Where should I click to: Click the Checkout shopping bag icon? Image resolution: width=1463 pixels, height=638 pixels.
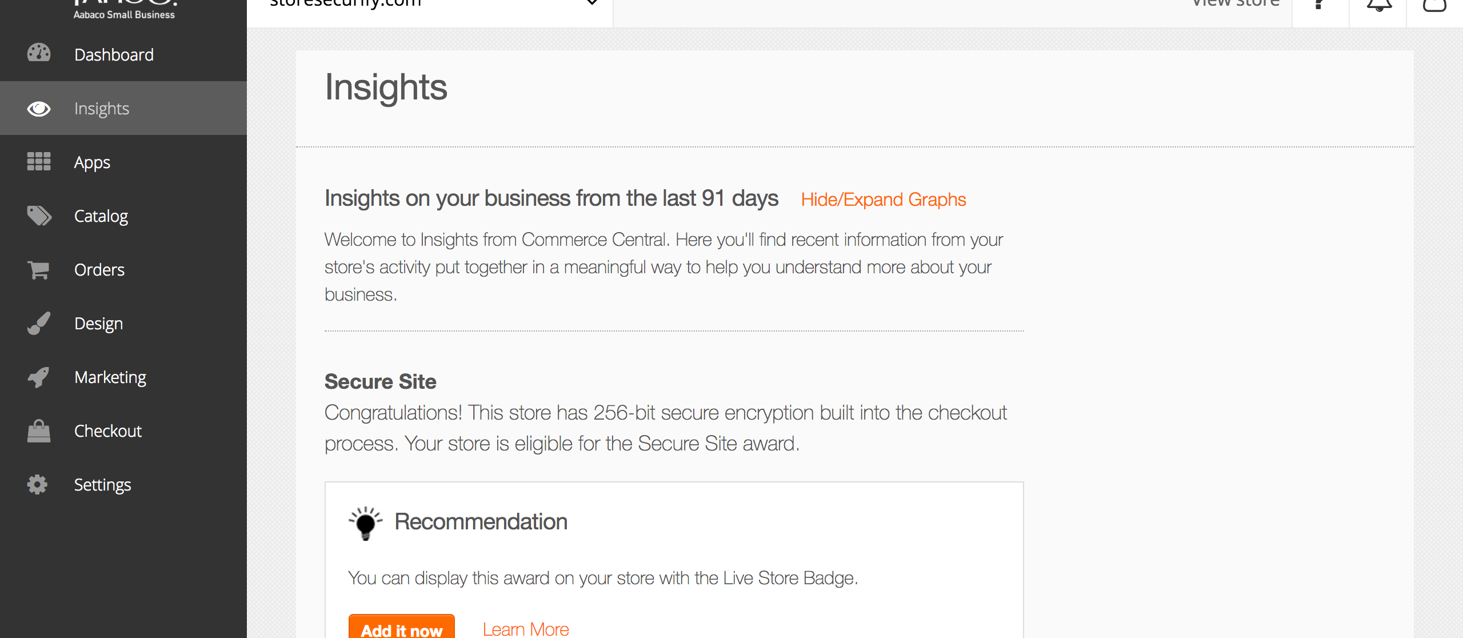[39, 430]
